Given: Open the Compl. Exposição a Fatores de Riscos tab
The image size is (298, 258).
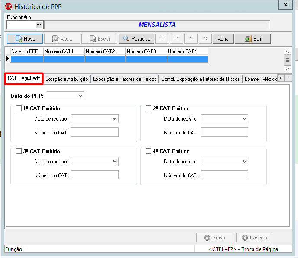Looking at the screenshot, I should click(x=201, y=79).
